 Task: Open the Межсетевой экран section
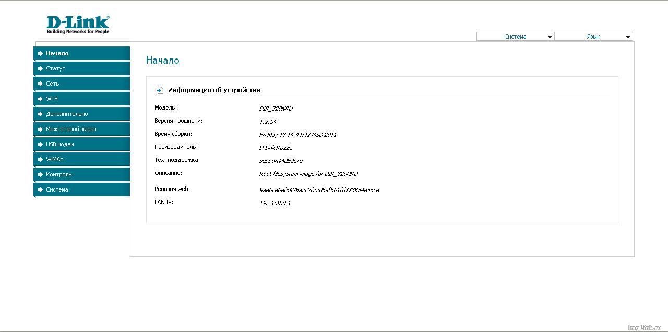[x=82, y=129]
